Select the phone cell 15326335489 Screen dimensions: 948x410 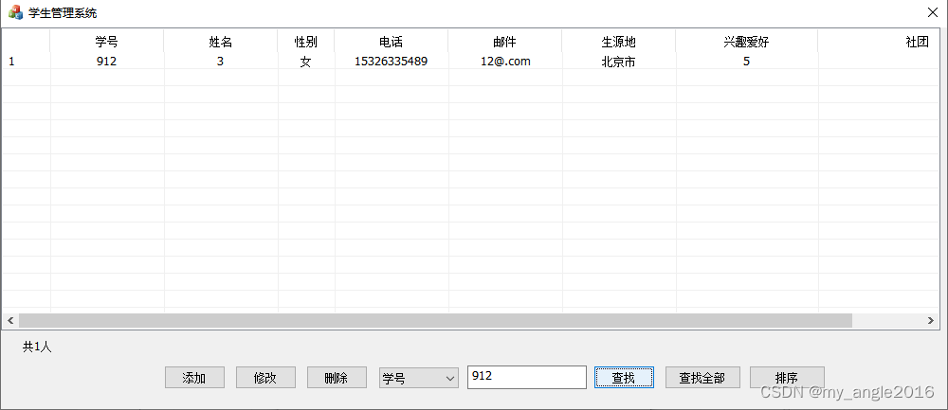click(x=392, y=61)
